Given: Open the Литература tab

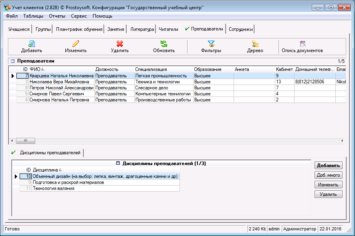Looking at the screenshot, I should pos(142,29).
